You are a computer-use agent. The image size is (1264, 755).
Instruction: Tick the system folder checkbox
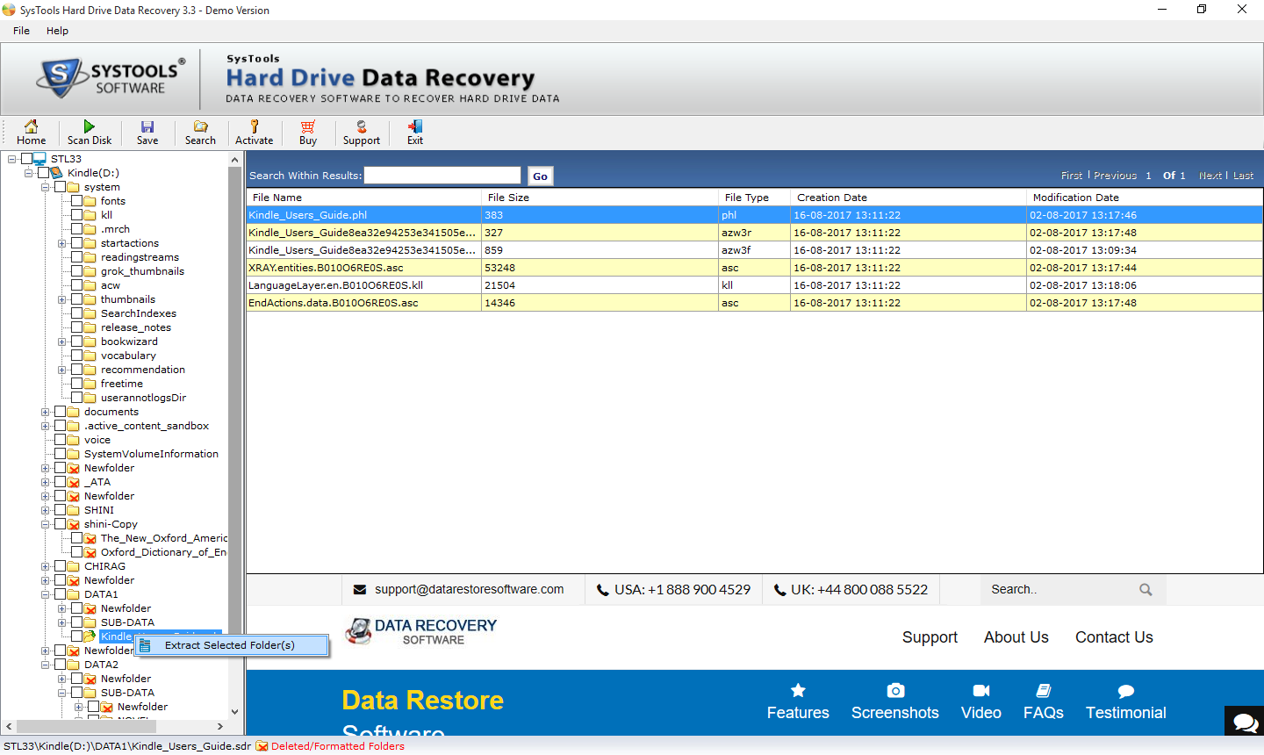pos(60,187)
